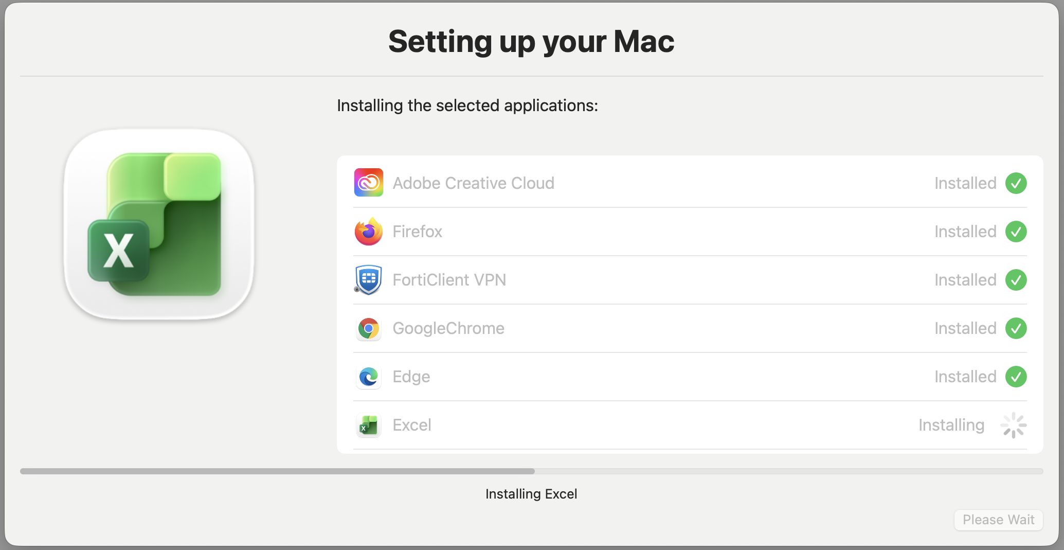Screen dimensions: 1064x550
Task: Click the Adobe Creative Cloud app icon
Action: tap(369, 183)
